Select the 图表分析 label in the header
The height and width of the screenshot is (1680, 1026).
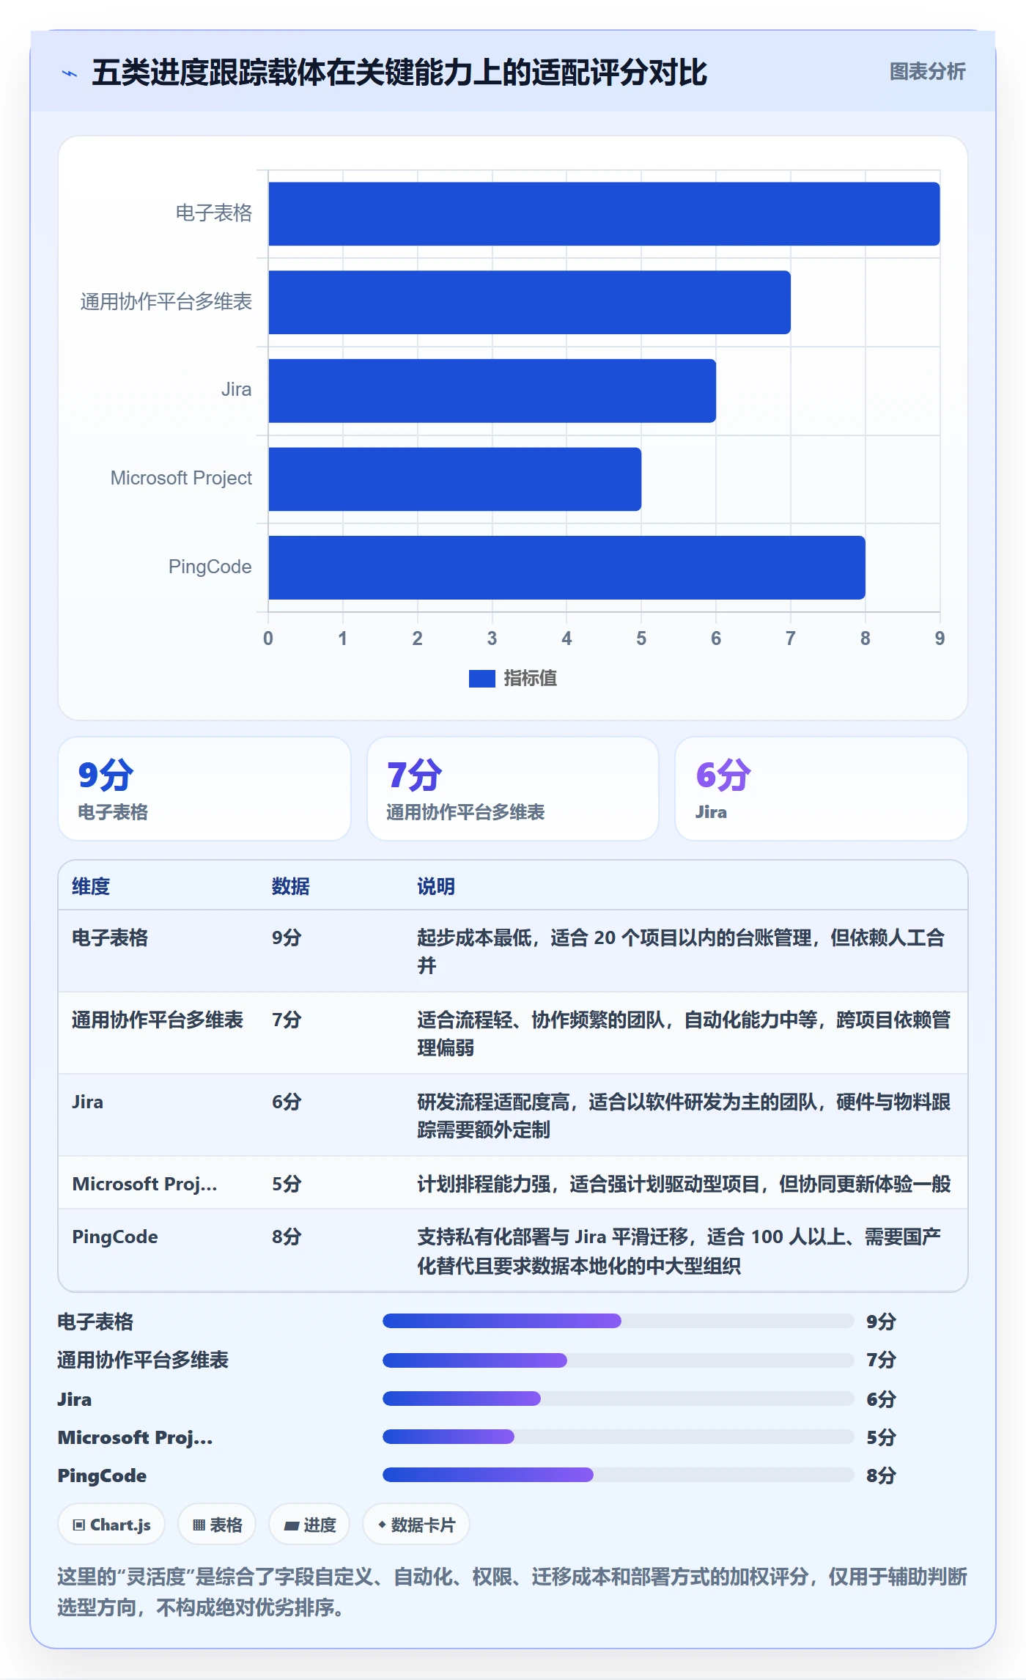tap(927, 72)
